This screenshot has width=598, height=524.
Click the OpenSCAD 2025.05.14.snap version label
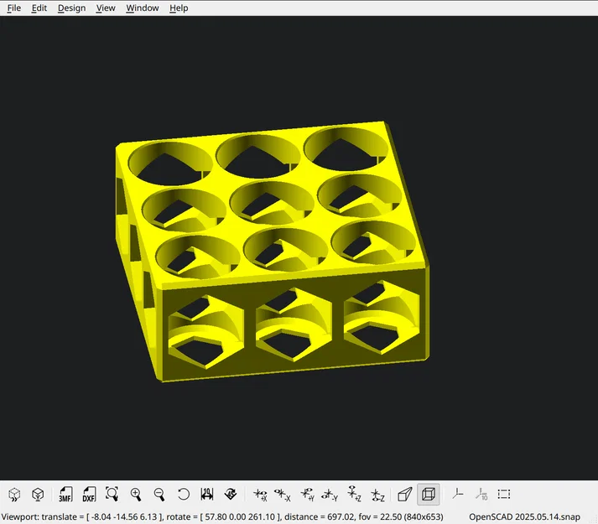point(524,516)
